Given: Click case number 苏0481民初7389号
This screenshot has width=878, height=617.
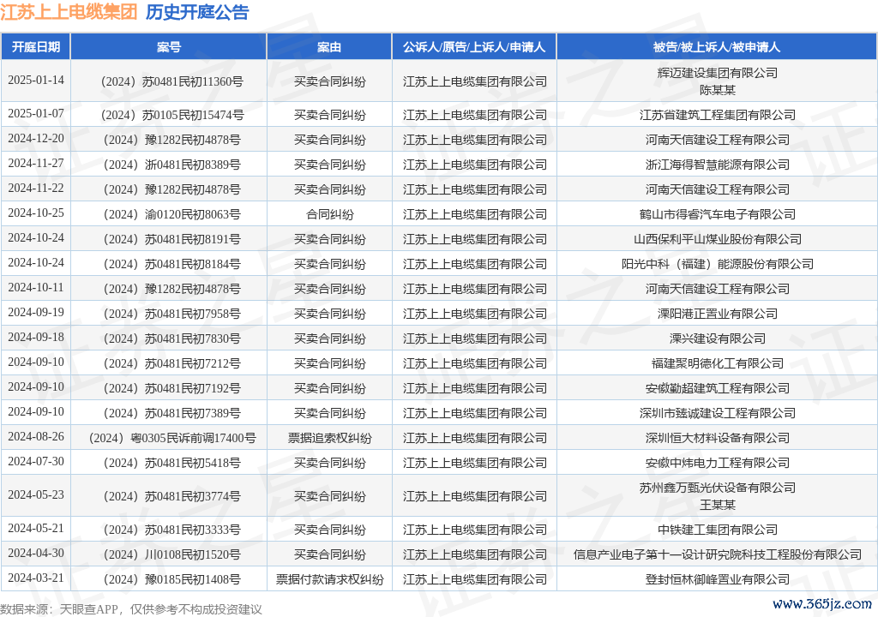Looking at the screenshot, I should click(x=171, y=413).
